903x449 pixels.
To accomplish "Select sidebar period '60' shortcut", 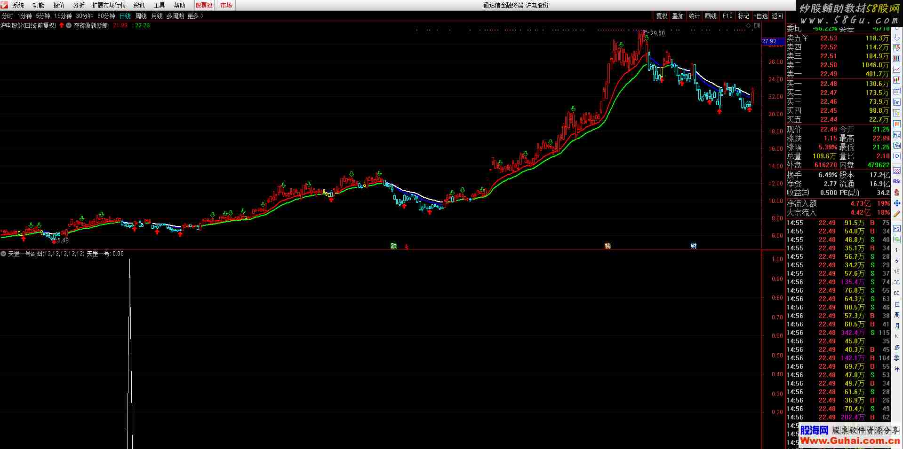I will coord(896,293).
